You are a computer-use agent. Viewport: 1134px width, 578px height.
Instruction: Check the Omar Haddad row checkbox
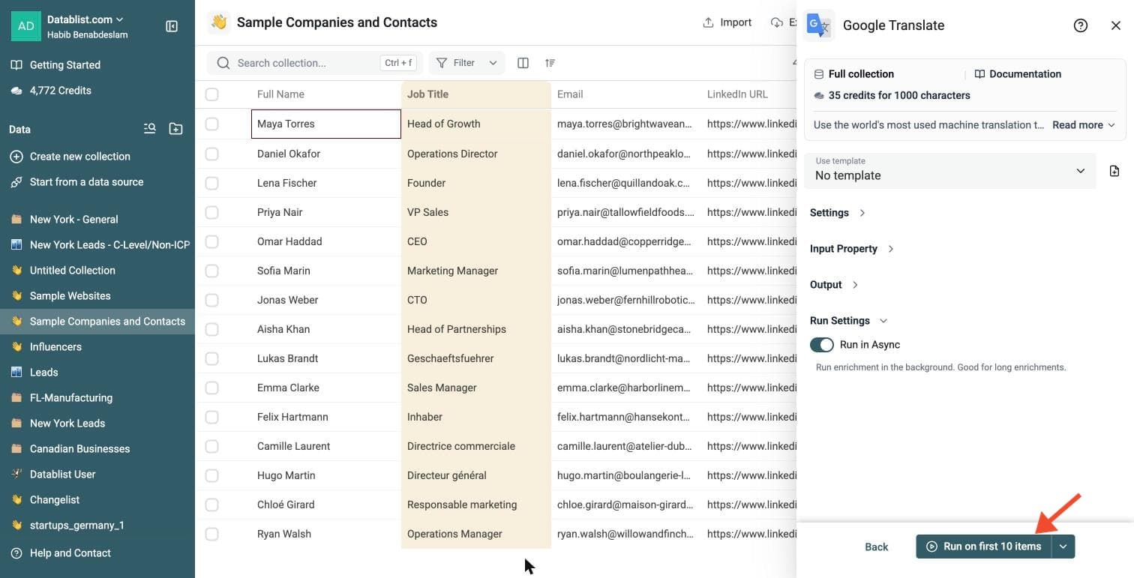(212, 241)
